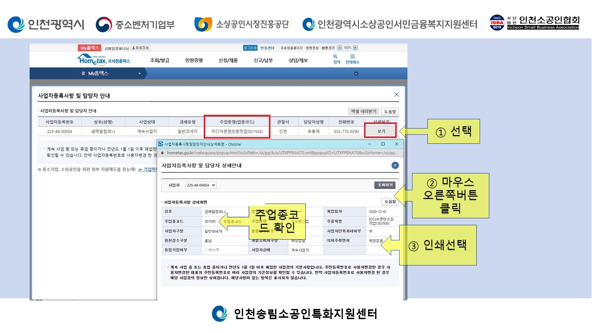592x333 pixels.
Task: Click the 유동재 담당자 cell
Action: tap(314, 132)
